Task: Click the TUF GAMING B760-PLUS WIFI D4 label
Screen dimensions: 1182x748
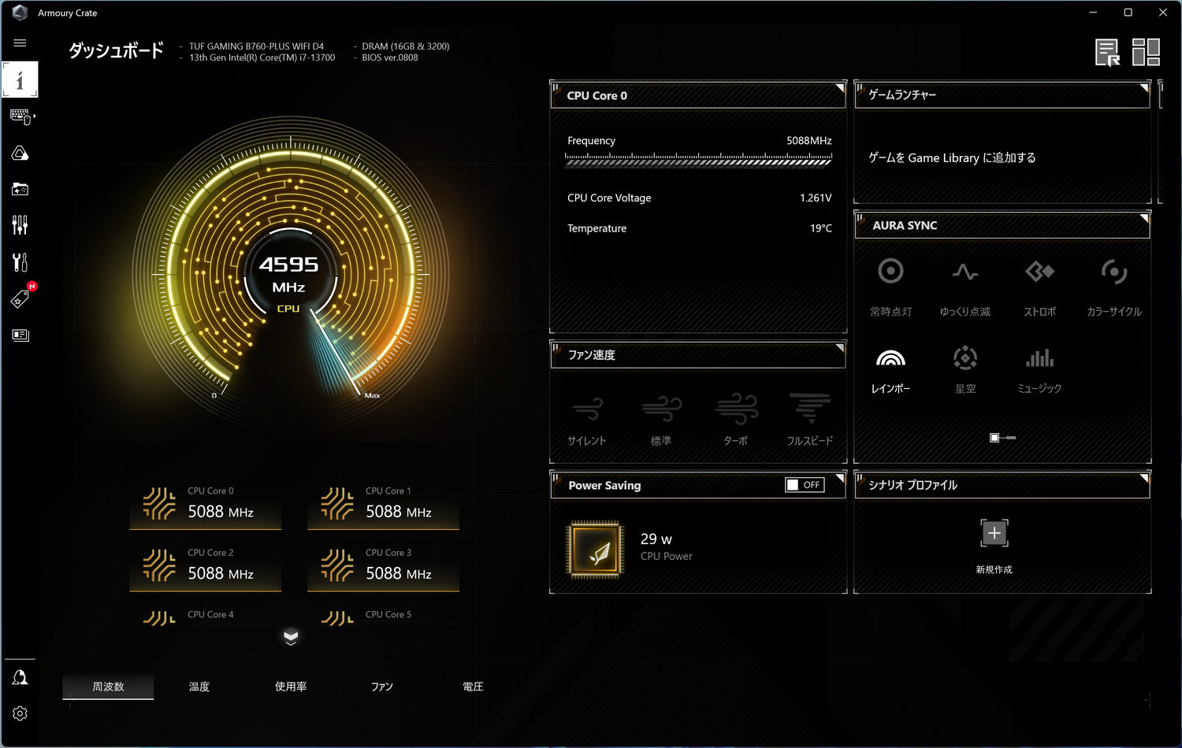Action: tap(256, 46)
